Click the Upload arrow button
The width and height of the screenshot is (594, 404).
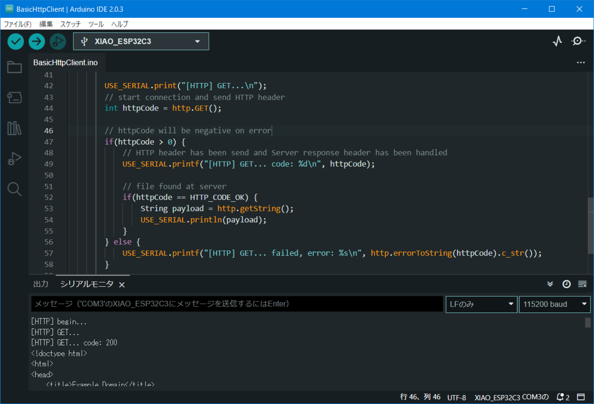pyautogui.click(x=37, y=41)
